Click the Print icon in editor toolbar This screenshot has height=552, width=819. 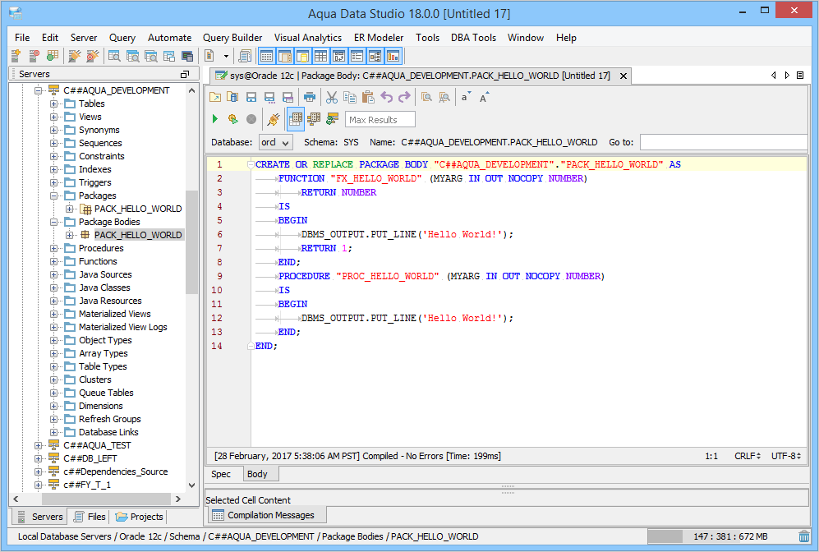tap(310, 97)
